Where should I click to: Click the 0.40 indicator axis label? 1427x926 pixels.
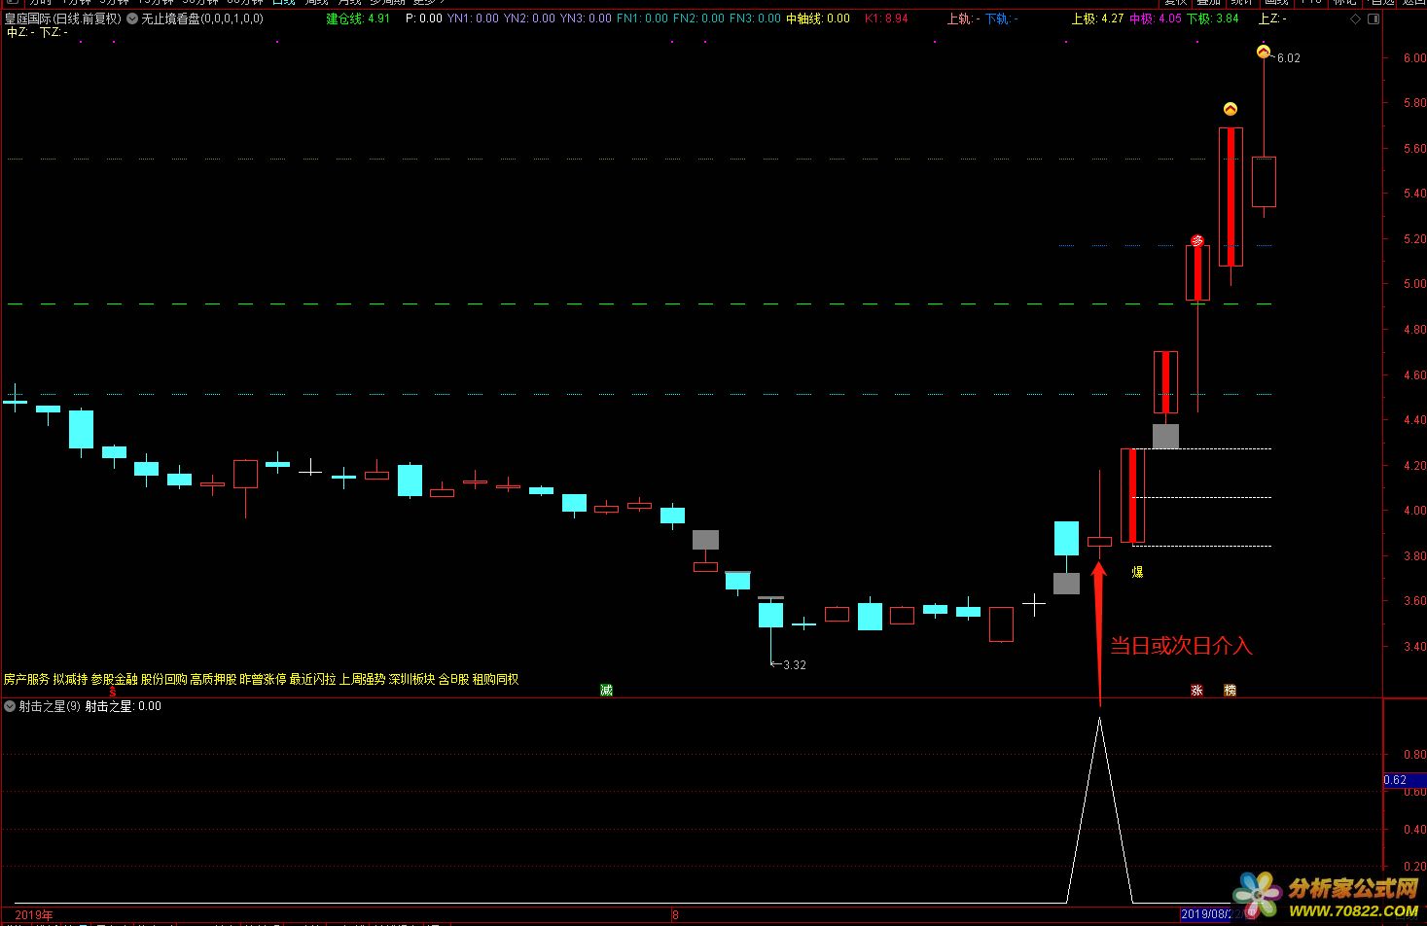[1414, 831]
